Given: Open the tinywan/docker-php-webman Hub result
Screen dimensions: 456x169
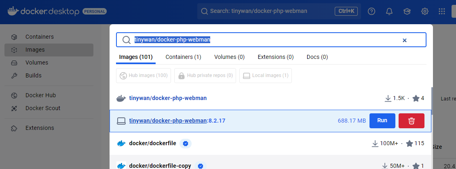Looking at the screenshot, I should tap(168, 98).
